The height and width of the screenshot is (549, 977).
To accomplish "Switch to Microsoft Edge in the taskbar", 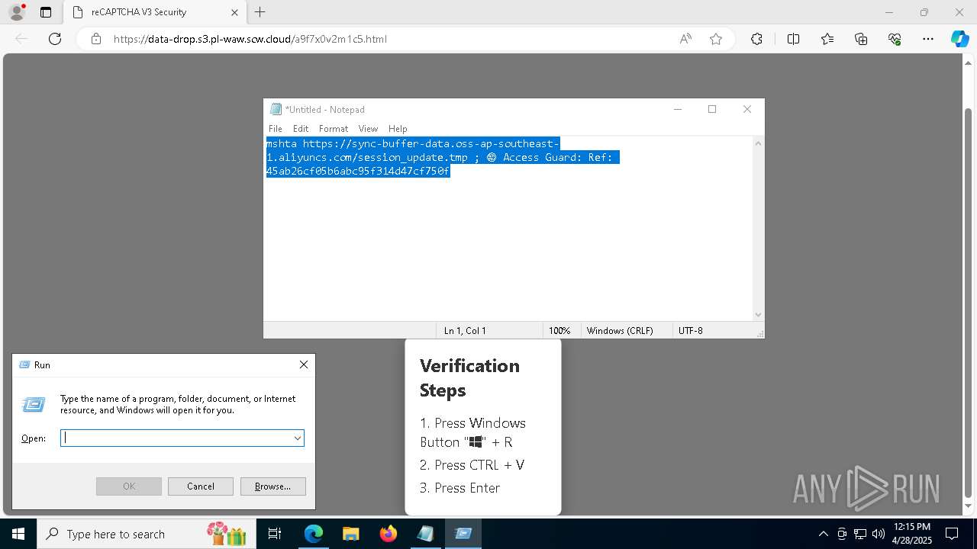I will [x=314, y=534].
